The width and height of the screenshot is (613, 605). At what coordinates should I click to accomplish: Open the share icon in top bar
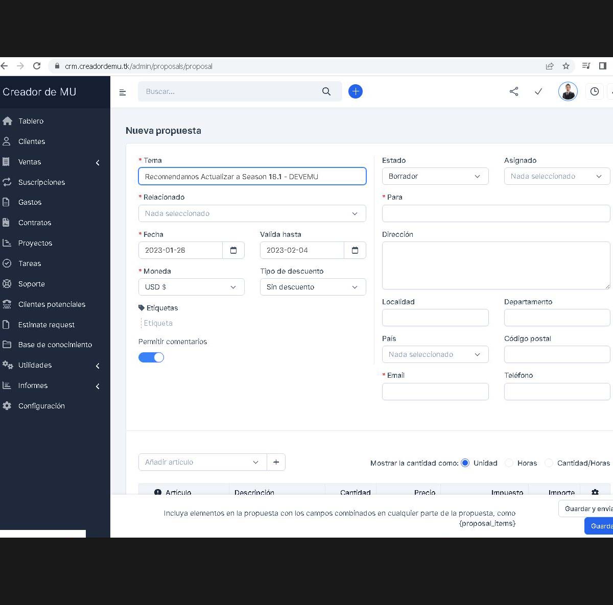[514, 91]
